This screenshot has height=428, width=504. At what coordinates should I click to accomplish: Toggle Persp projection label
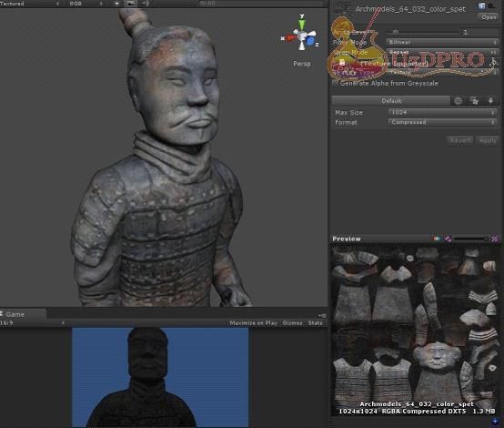coord(302,64)
